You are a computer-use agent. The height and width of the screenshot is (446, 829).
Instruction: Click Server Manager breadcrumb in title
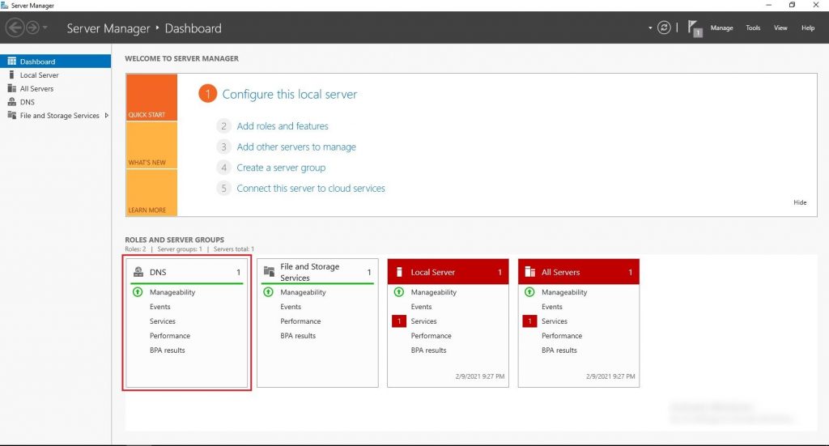point(108,28)
